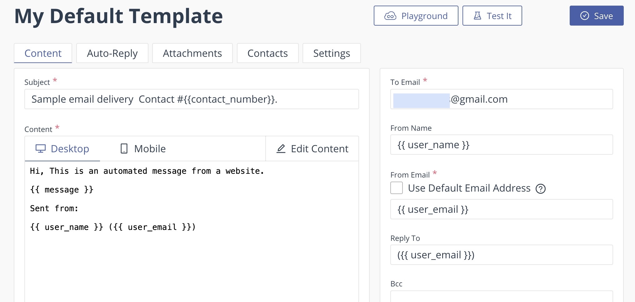
Task: Click the help question mark icon
Action: pos(541,189)
